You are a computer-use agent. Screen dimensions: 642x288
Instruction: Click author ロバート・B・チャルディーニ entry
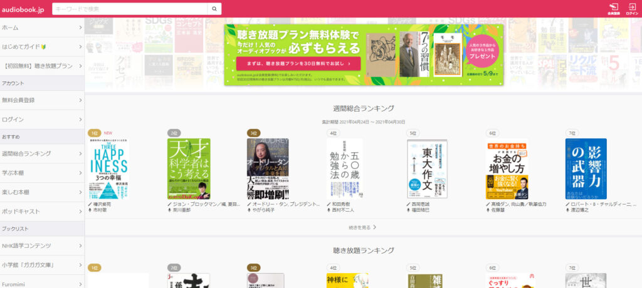pos(604,204)
